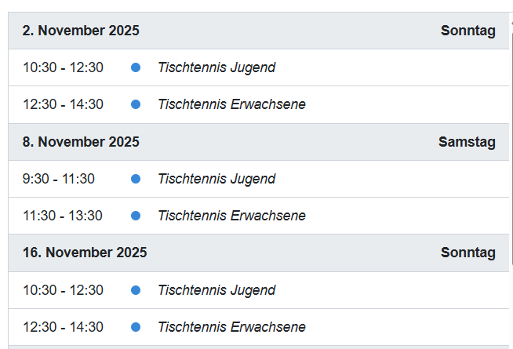Click the Samstag day label
513x349 pixels.
click(467, 142)
